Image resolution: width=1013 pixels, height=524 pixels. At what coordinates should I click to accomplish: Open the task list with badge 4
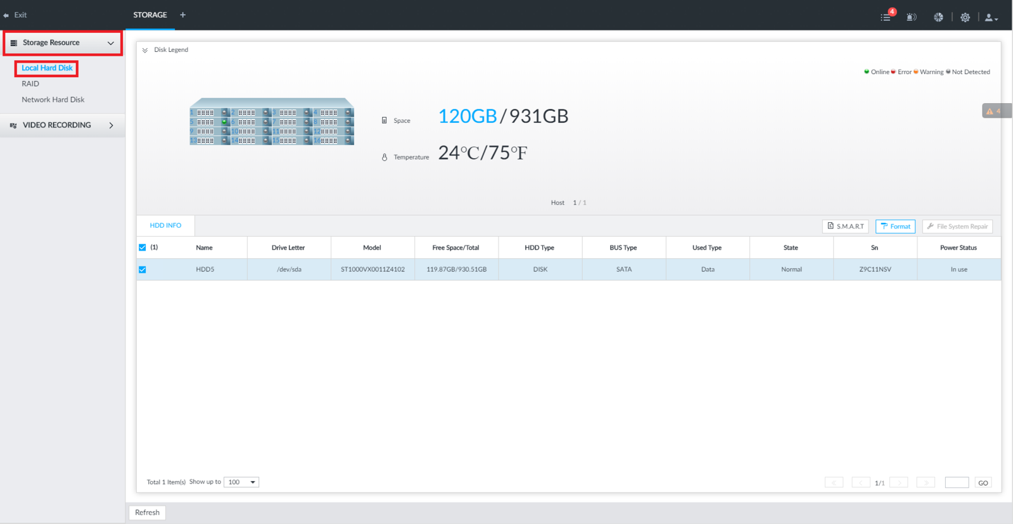pyautogui.click(x=887, y=16)
